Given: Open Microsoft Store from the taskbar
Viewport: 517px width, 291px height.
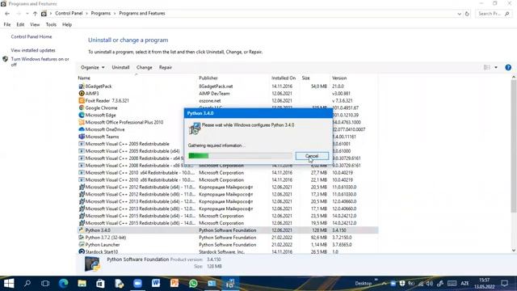Looking at the screenshot, I should click(x=100, y=284).
